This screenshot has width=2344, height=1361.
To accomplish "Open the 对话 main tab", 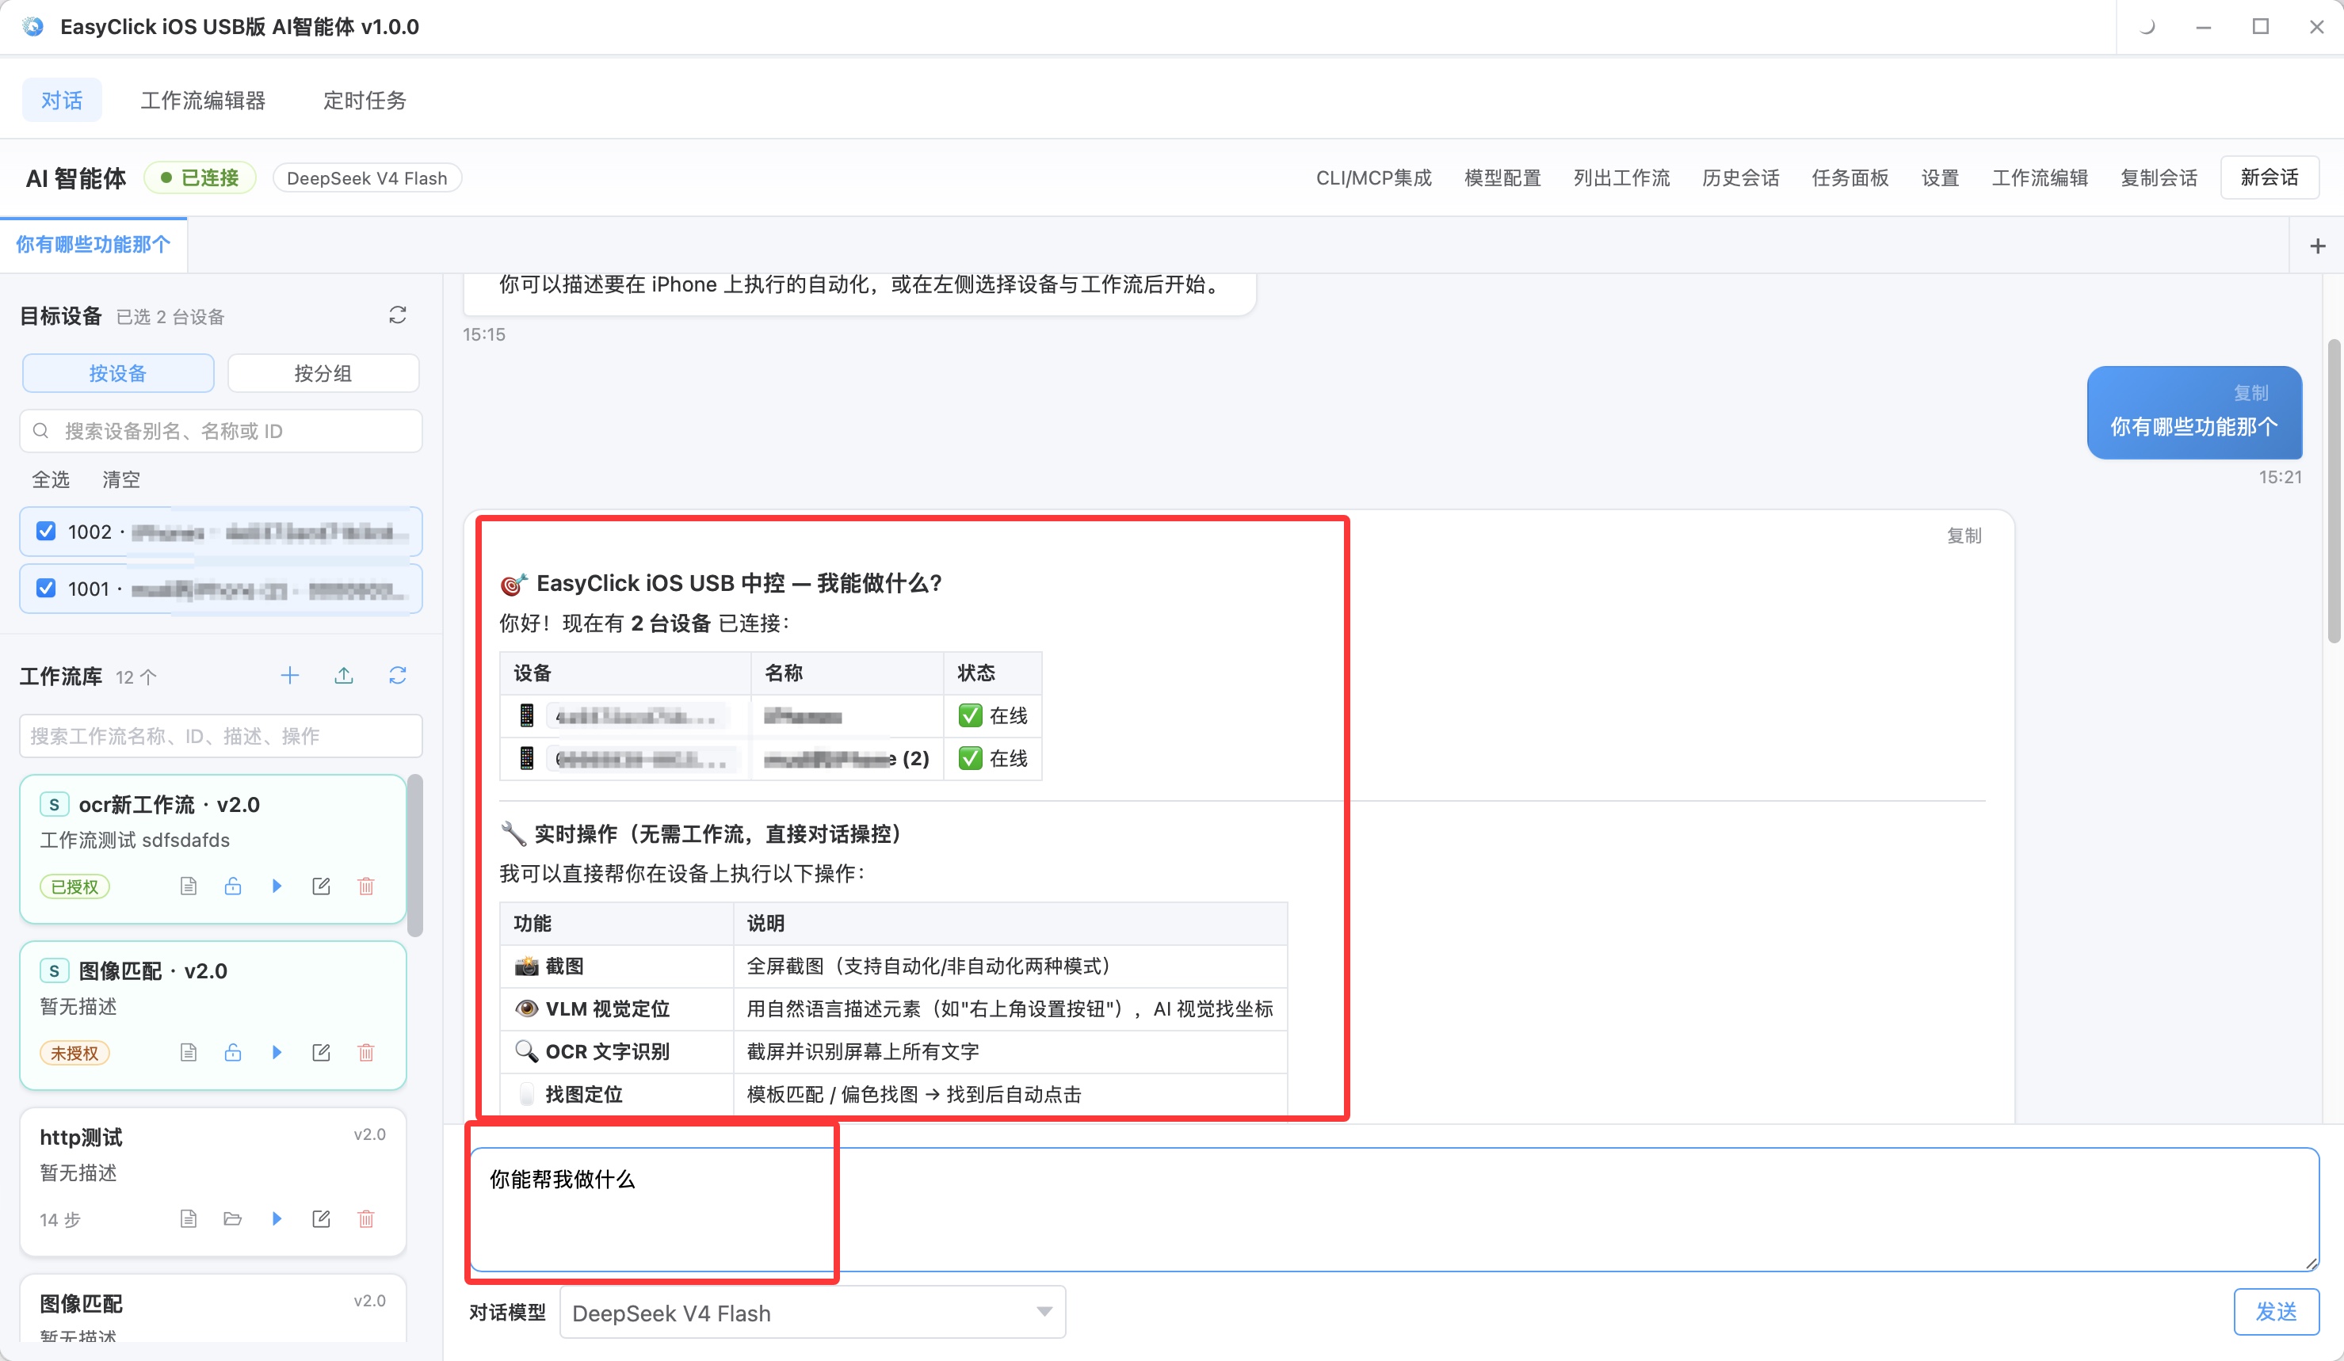I will coord(61,100).
